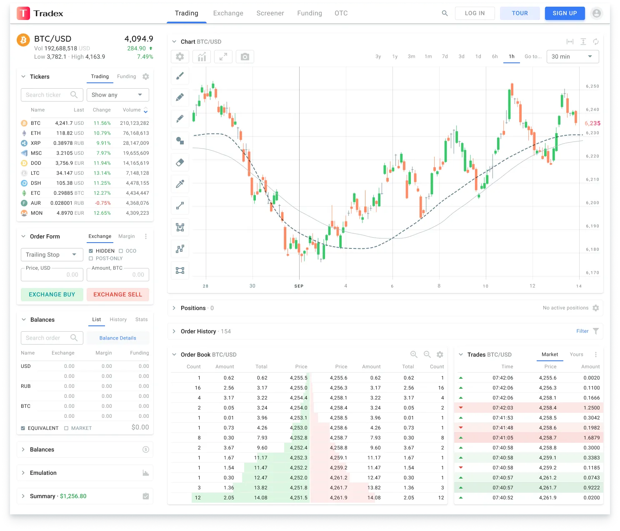
Task: Take a chart snapshot with the camera icon
Action: pyautogui.click(x=245, y=57)
